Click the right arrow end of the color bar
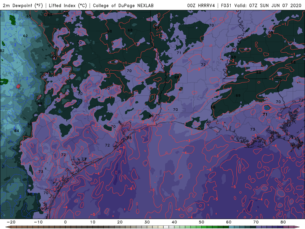This screenshot has width=305, height=229. (x=297, y=227)
